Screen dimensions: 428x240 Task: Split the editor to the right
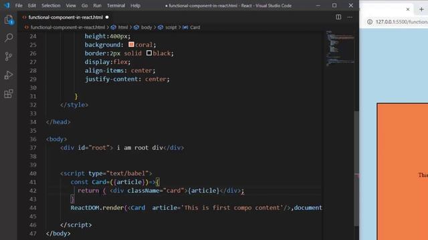[x=338, y=17]
